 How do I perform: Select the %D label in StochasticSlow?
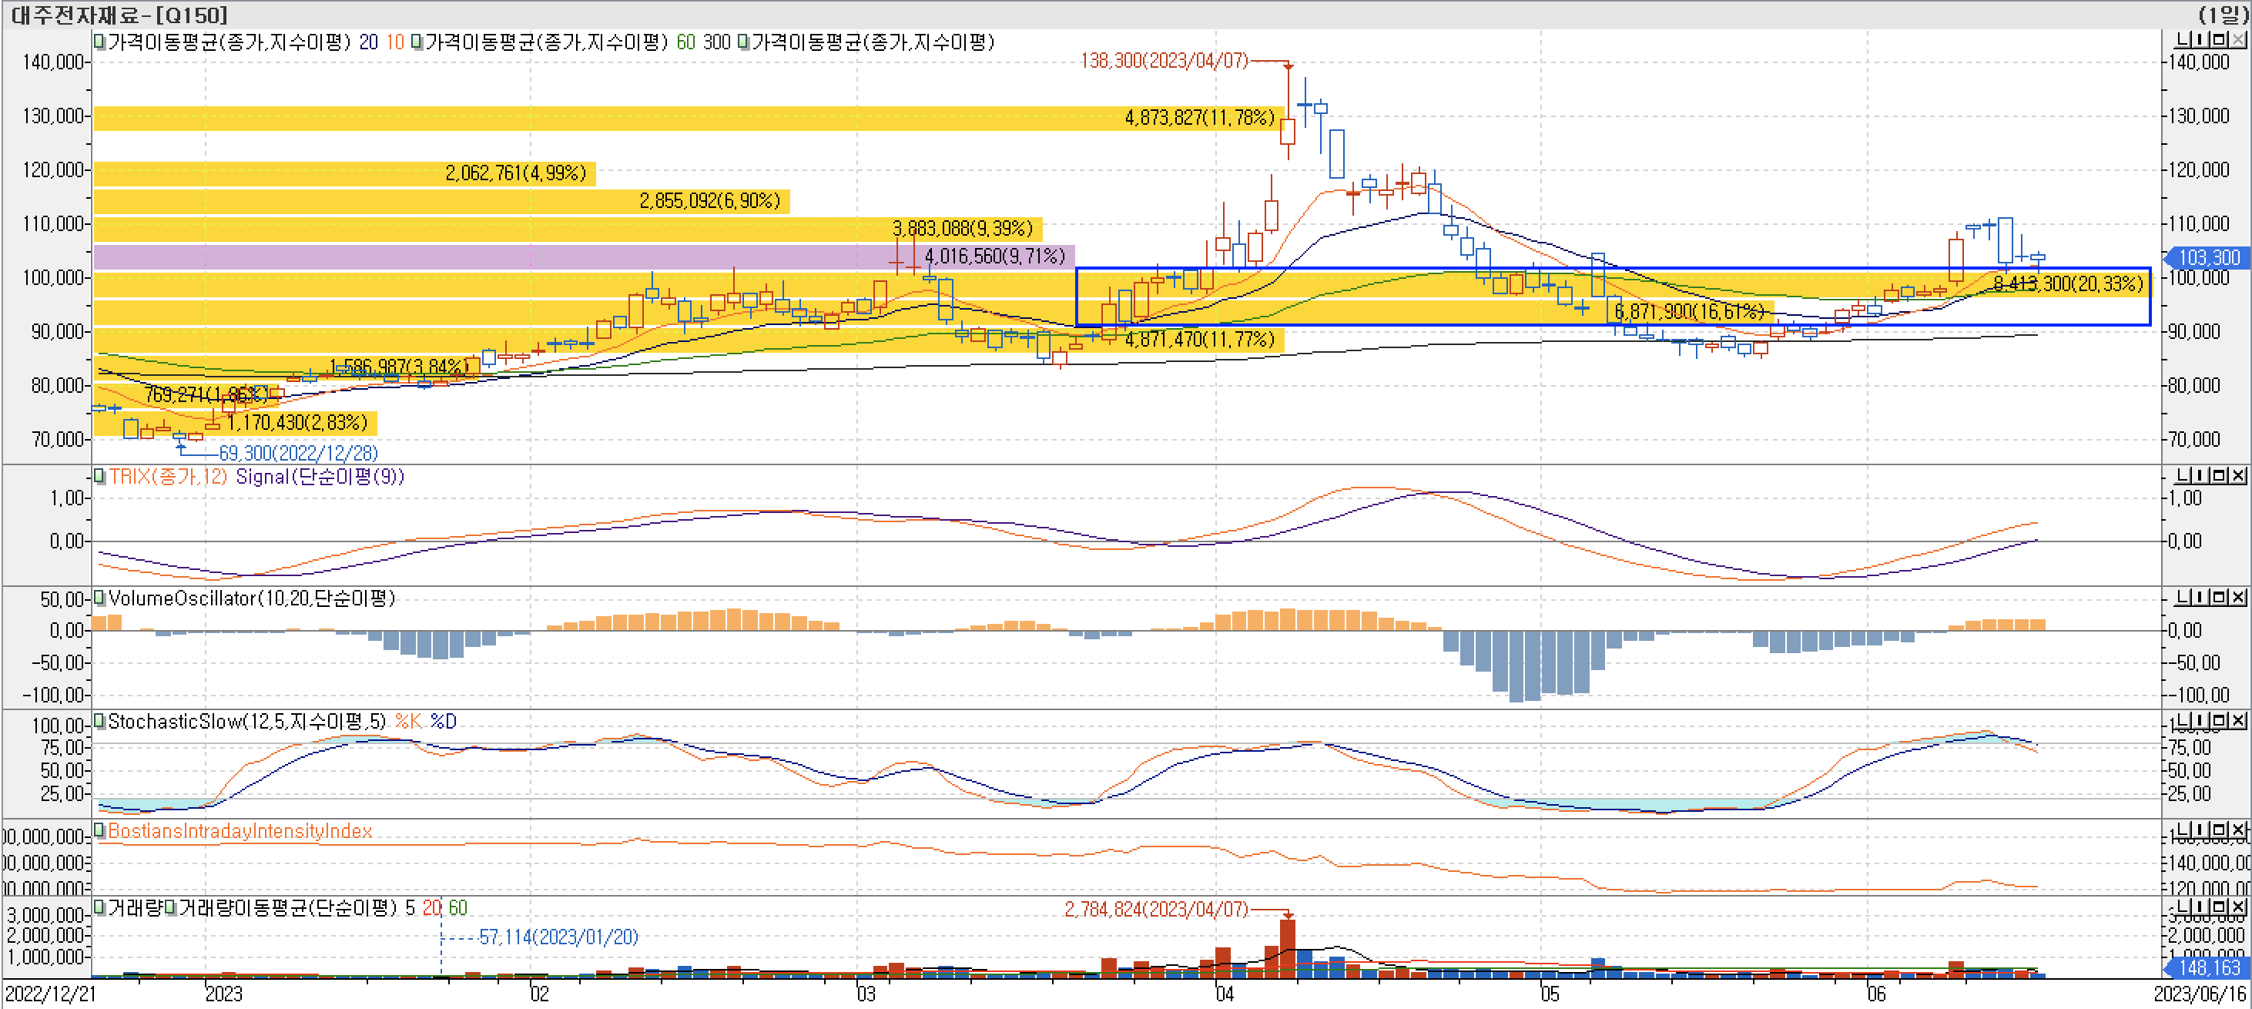click(x=443, y=722)
